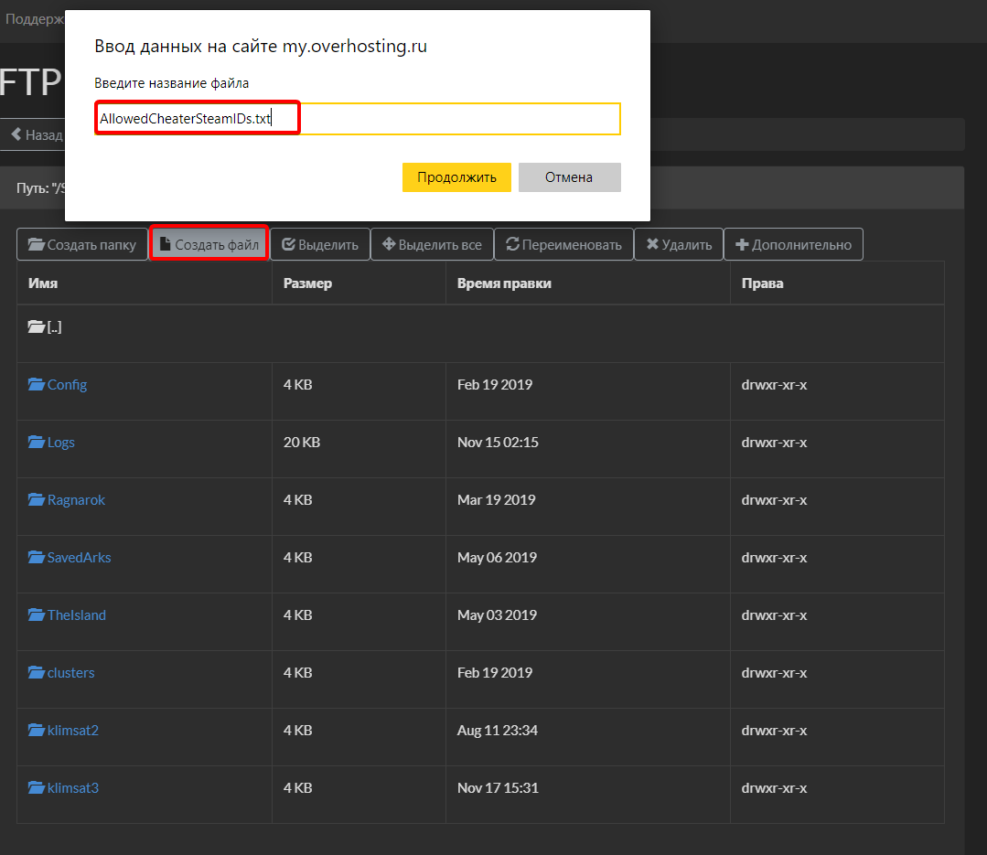Click Создать папку button
The height and width of the screenshot is (855, 987).
coord(82,245)
